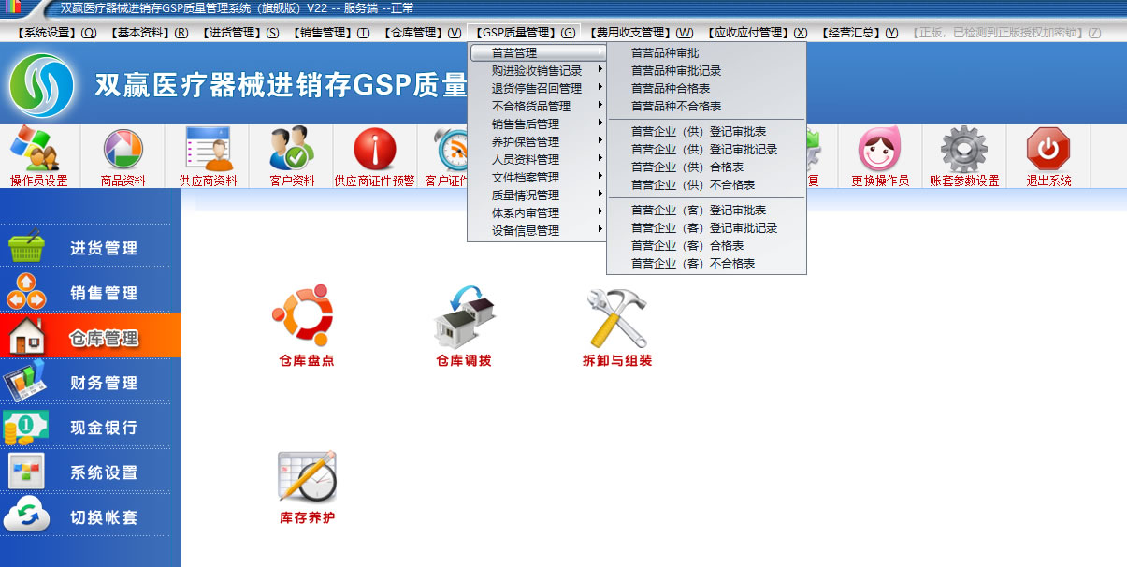Open 账套参数设置 gear icon
Image resolution: width=1127 pixels, height=567 pixels.
pyautogui.click(x=963, y=154)
